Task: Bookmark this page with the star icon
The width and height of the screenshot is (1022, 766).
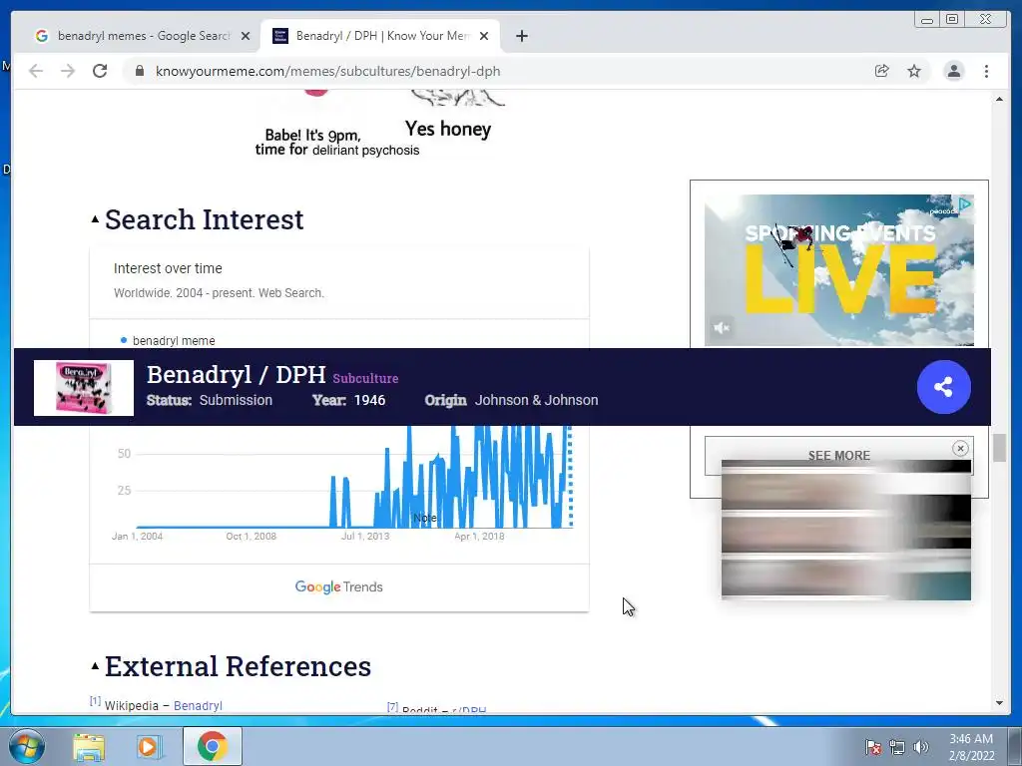Action: (914, 71)
